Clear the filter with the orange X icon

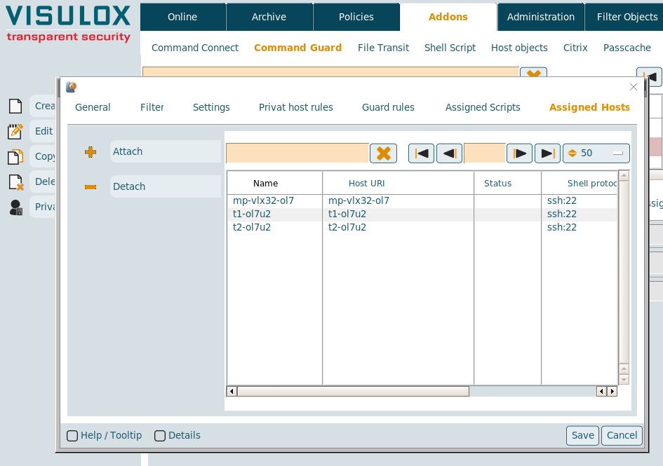[383, 153]
